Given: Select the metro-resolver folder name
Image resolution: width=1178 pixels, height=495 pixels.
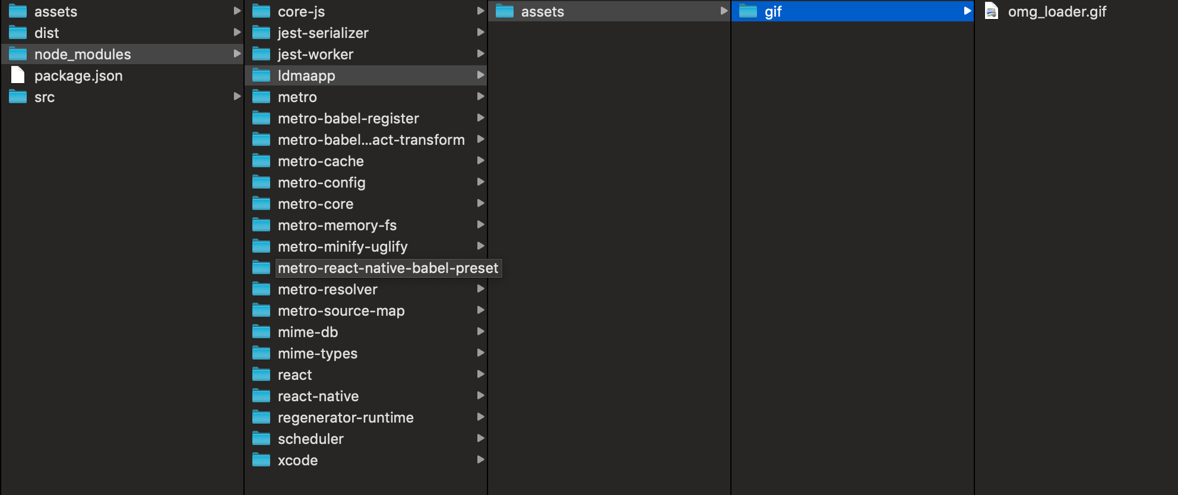Looking at the screenshot, I should (327, 289).
